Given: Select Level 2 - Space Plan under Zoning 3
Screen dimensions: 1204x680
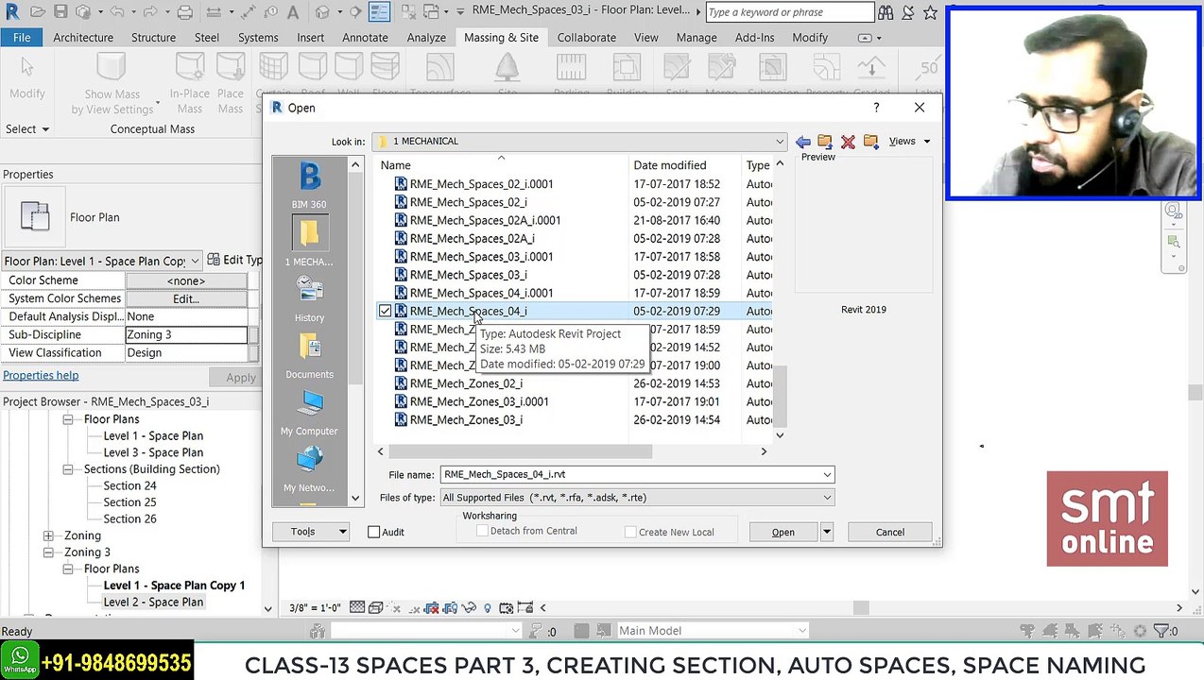Looking at the screenshot, I should pyautogui.click(x=153, y=603).
